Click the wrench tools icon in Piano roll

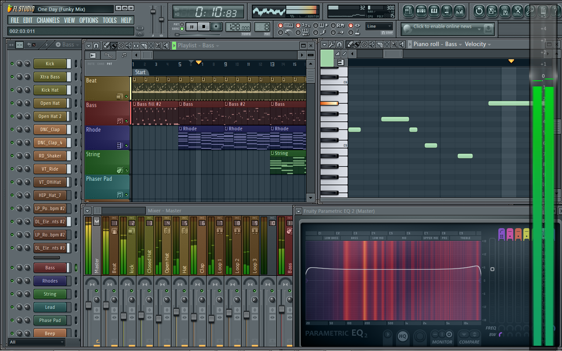coord(332,44)
